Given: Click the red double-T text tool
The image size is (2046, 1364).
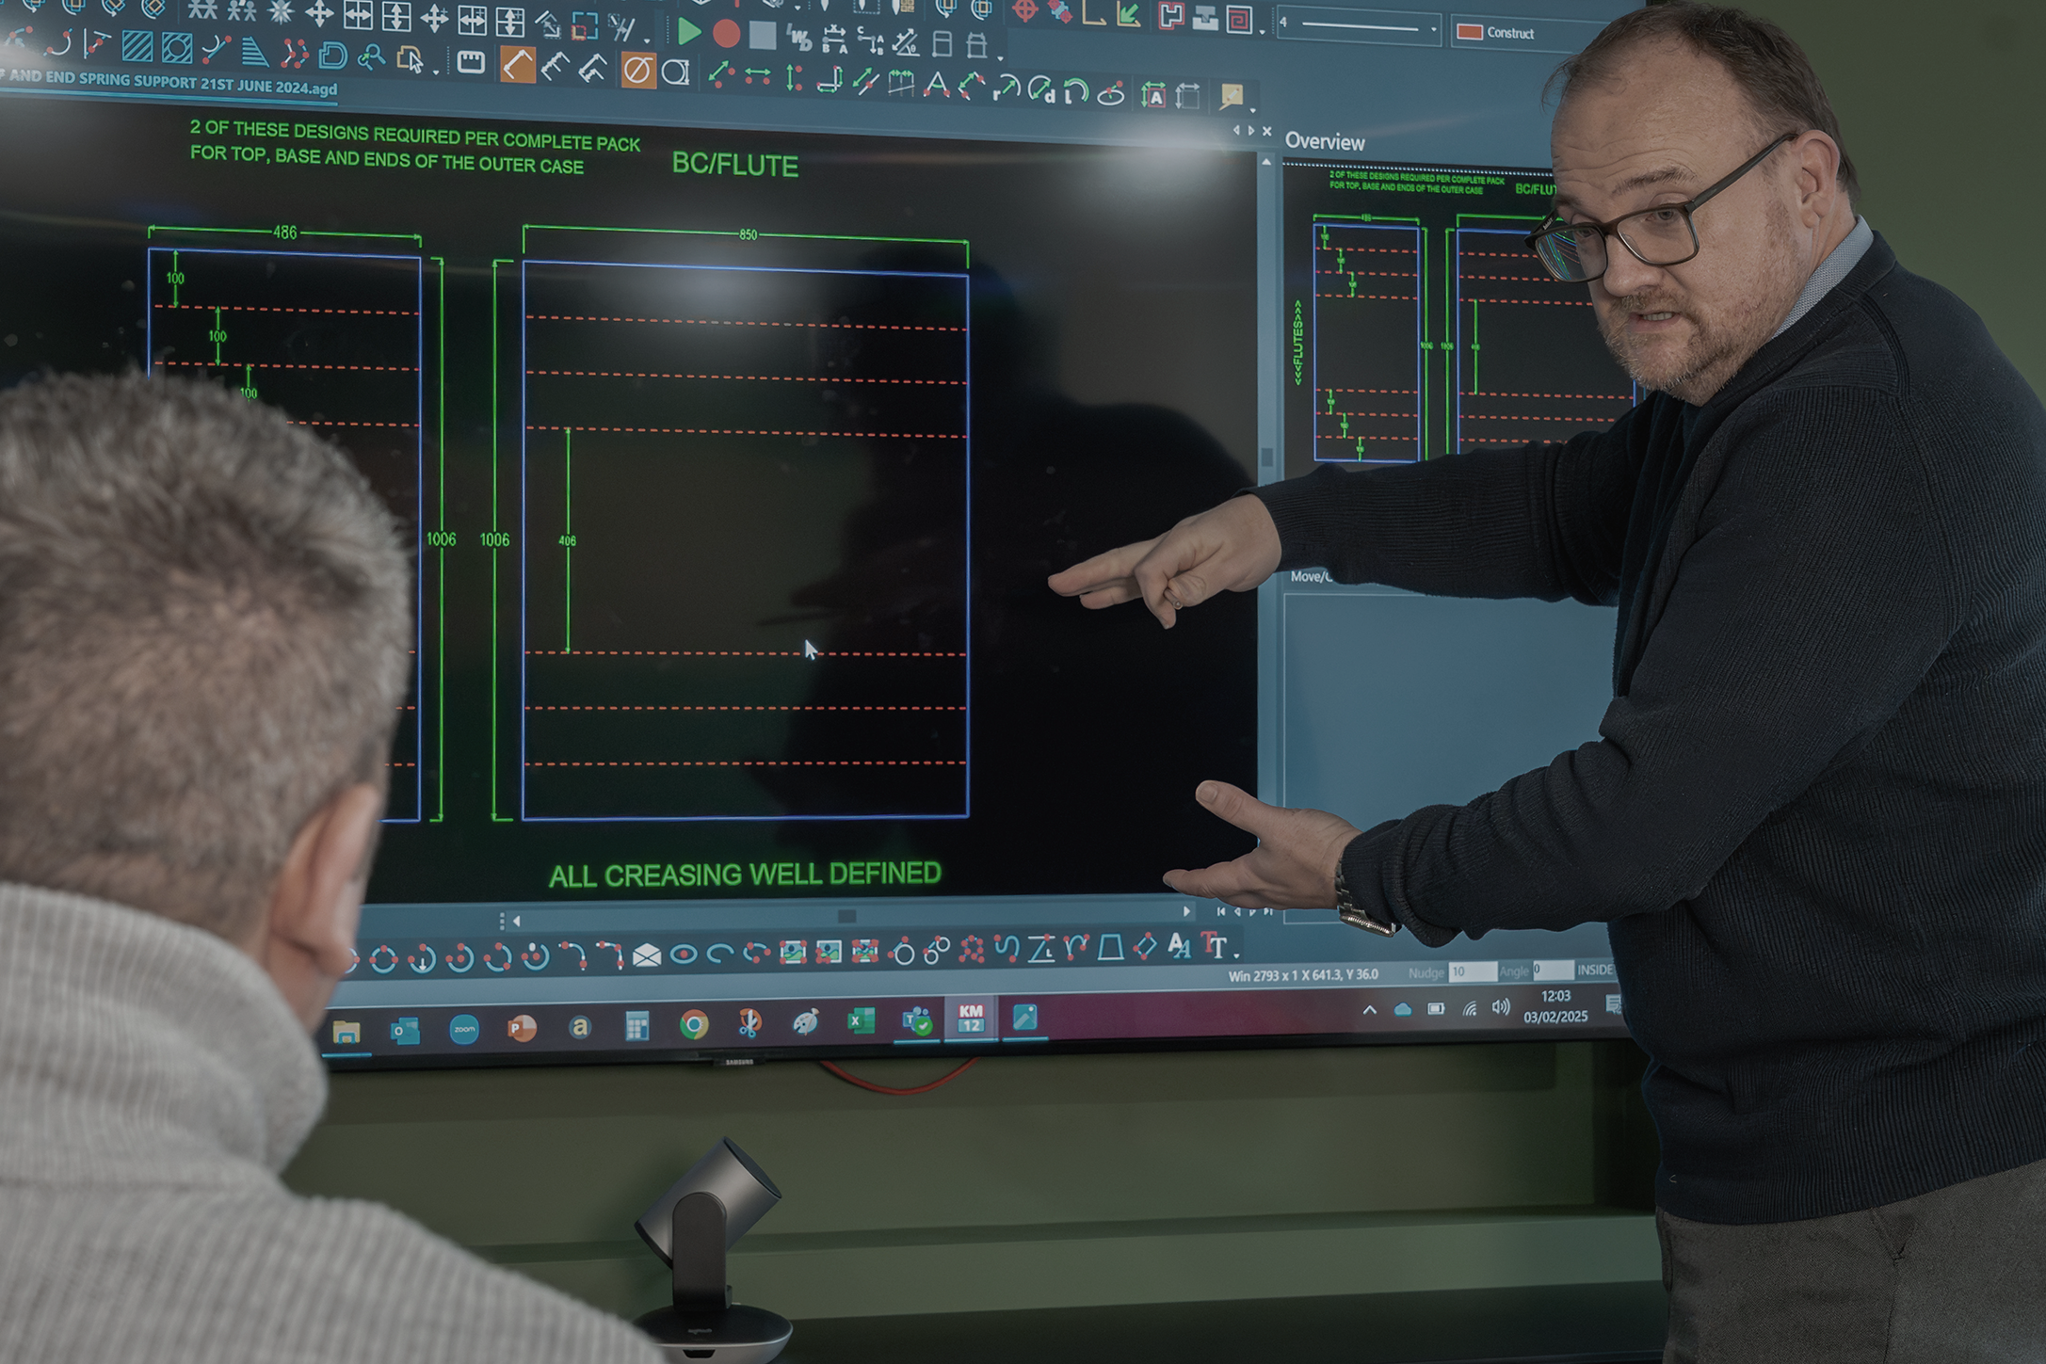Looking at the screenshot, I should 1216,946.
